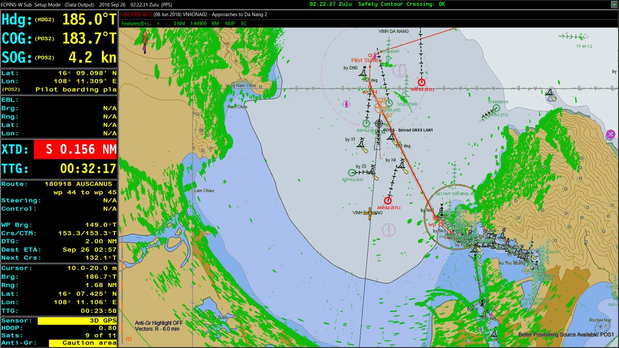Viewport: 619px width, 348px height.
Task: Click Setup Mode in the top bar
Action: (48, 4)
